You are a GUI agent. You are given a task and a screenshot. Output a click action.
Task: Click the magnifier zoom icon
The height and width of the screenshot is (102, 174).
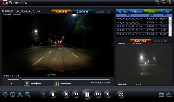(x=28, y=94)
